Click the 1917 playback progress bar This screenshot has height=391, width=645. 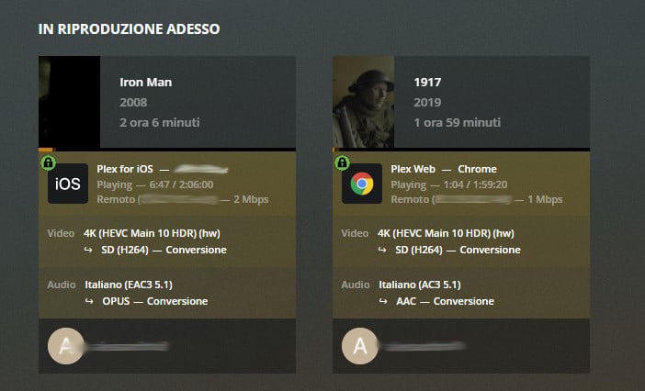coord(460,150)
